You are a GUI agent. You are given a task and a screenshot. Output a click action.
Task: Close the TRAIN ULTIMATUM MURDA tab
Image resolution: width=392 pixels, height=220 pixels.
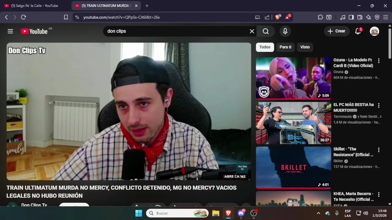click(136, 5)
